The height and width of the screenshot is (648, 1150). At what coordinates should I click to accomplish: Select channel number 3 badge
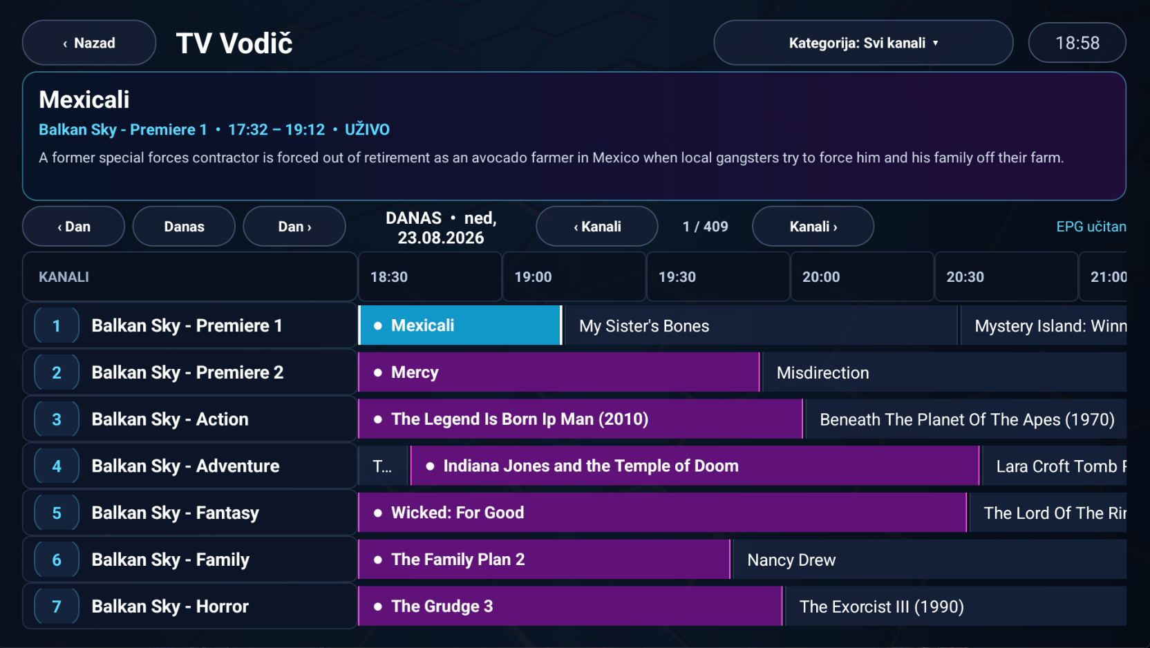point(57,419)
